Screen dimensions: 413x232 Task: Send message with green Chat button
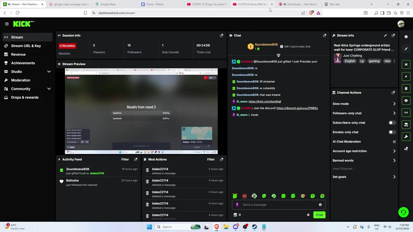coord(319,215)
